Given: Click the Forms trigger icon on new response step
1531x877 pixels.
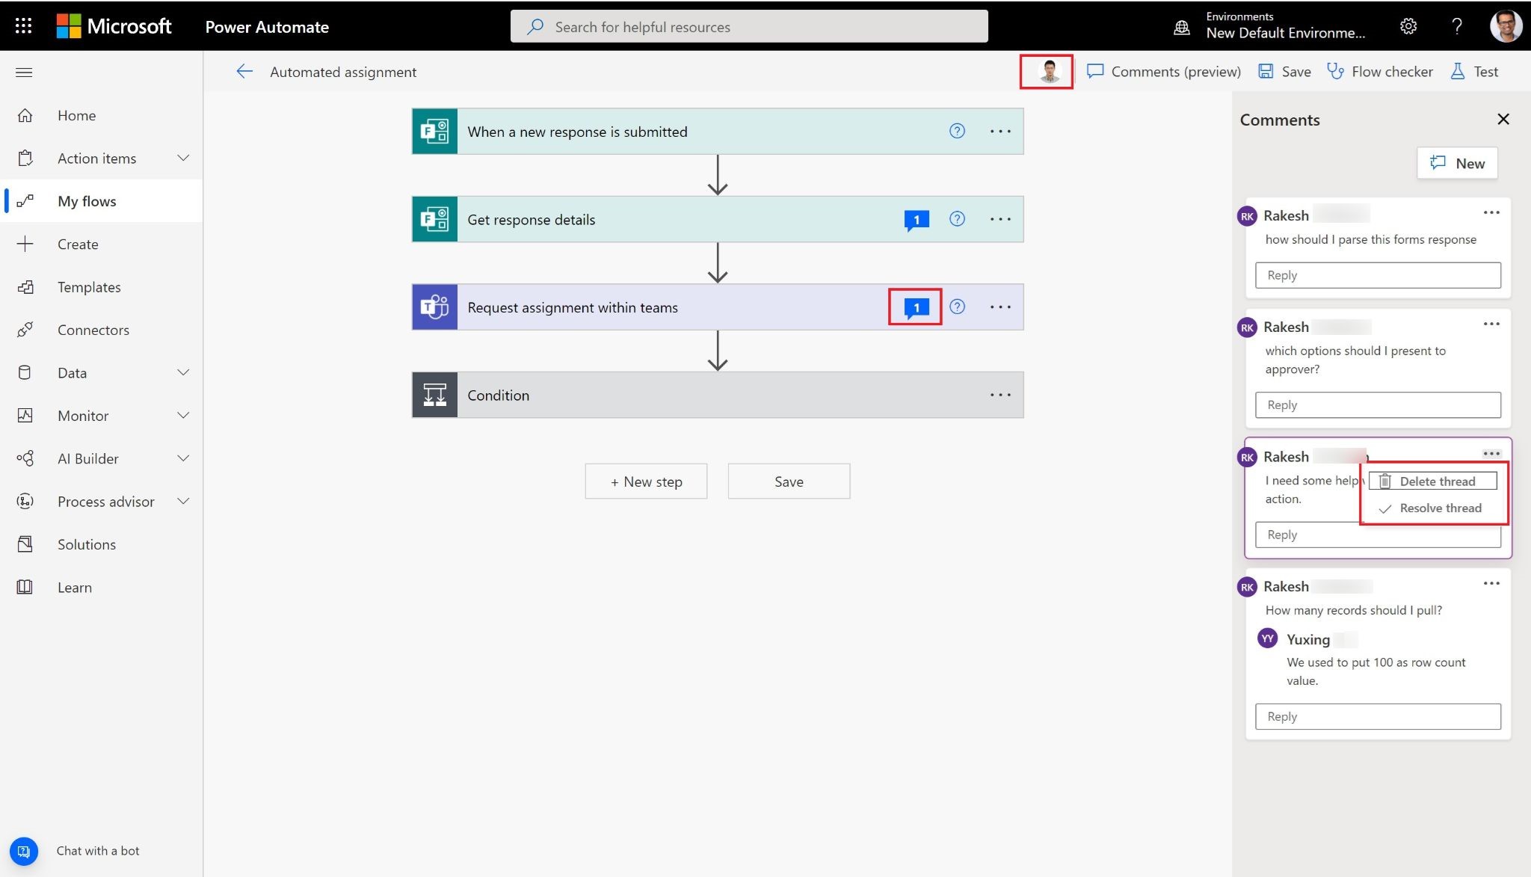Looking at the screenshot, I should click(x=434, y=131).
